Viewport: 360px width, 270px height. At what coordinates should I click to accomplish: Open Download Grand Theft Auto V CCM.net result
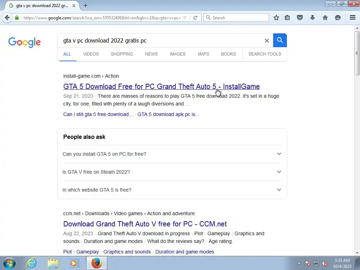pyautogui.click(x=145, y=224)
